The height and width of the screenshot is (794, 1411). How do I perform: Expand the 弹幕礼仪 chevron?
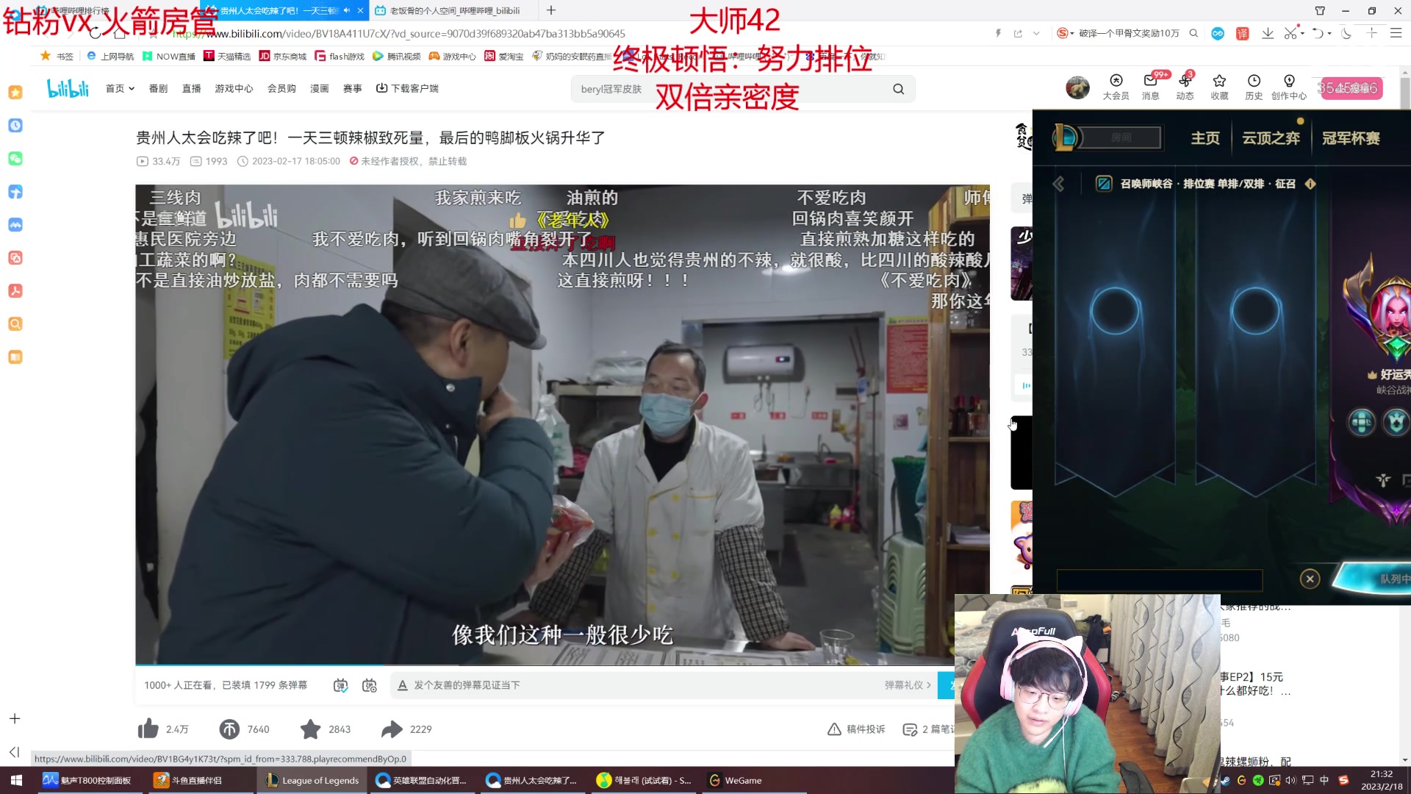(x=928, y=685)
